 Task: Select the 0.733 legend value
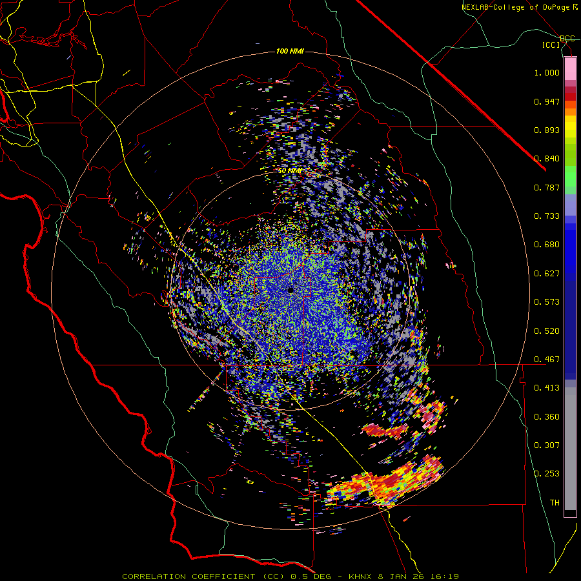tap(547, 216)
